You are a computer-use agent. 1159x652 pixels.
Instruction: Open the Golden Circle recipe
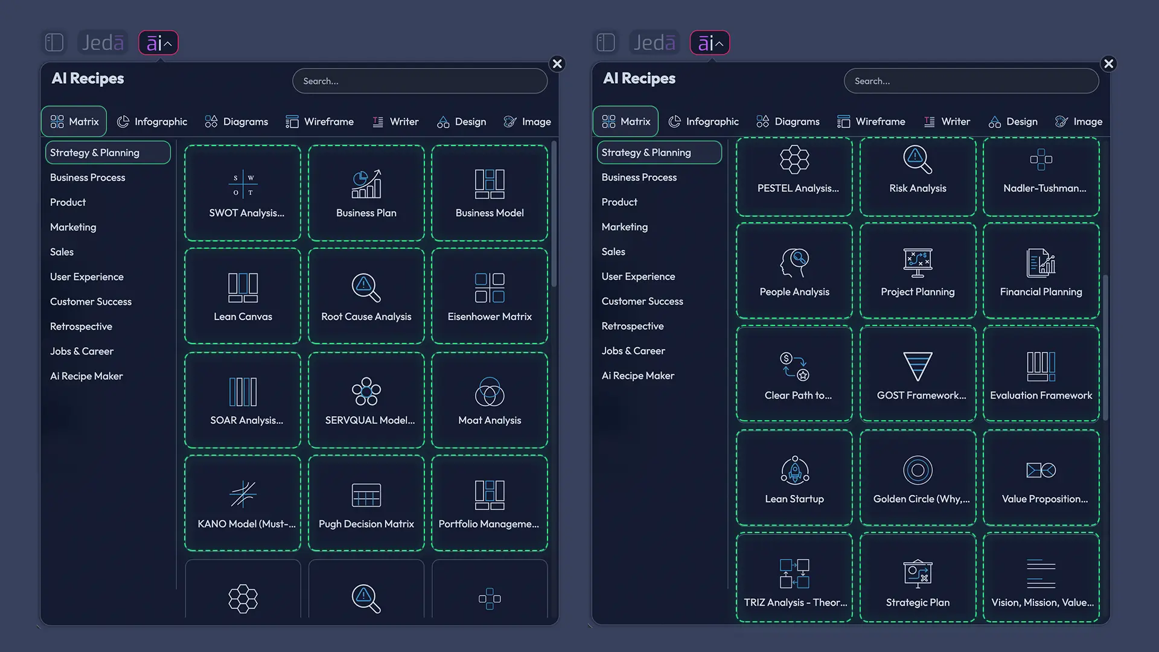918,478
